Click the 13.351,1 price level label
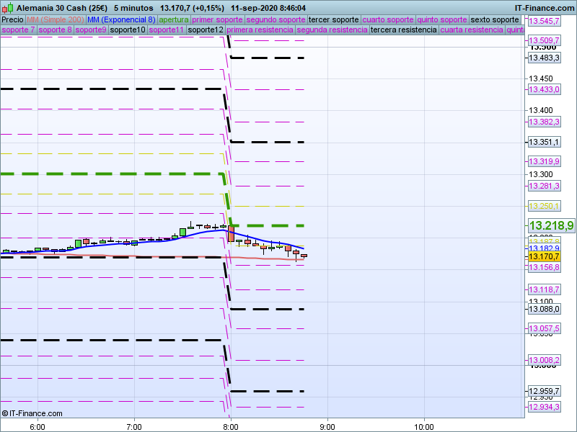This screenshot has height=432, width=577. pyautogui.click(x=544, y=142)
